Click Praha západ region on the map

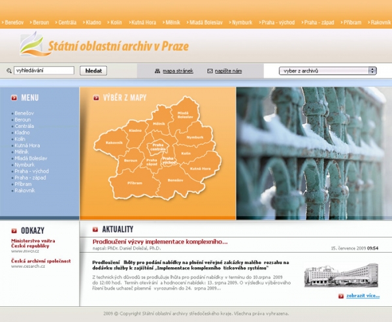152,162
